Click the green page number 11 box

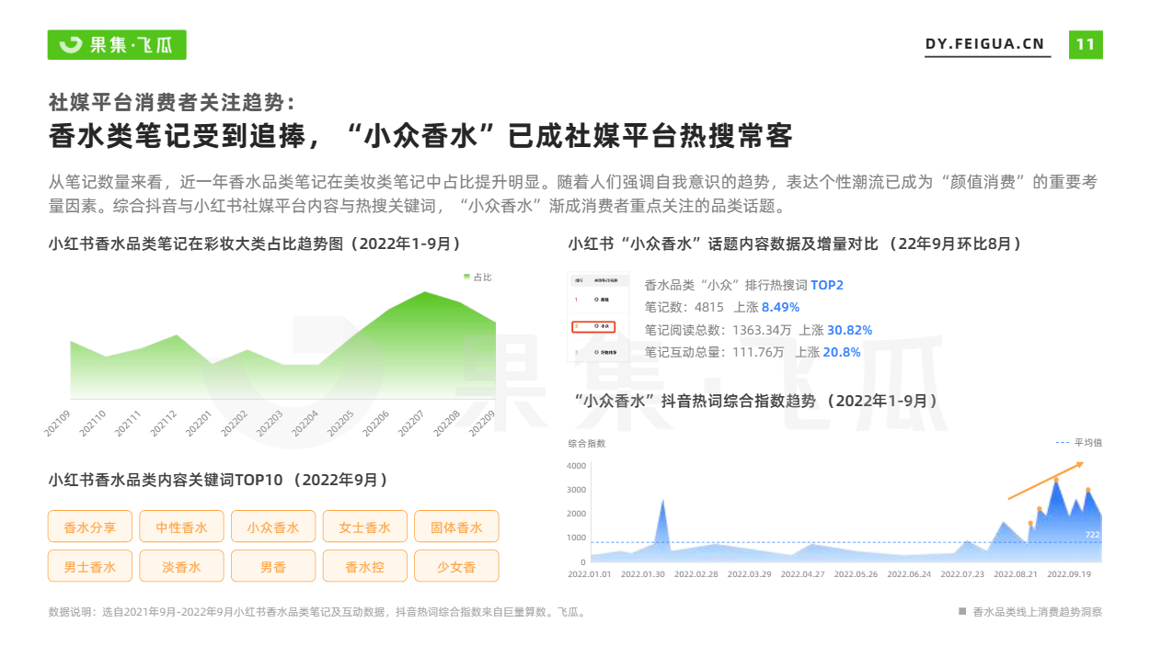tap(1086, 44)
